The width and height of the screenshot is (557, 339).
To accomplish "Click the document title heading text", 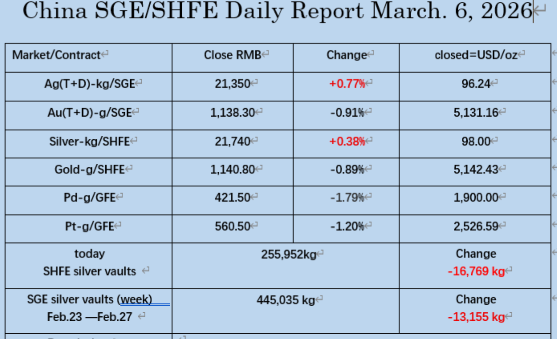I will 277,11.
